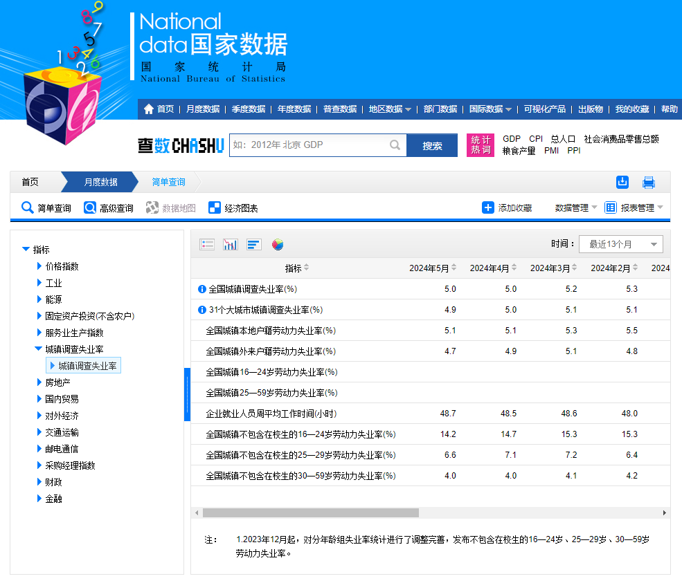Click info icon beside 31个大城市城镇调查失业率
This screenshot has height=583, width=682.
(x=202, y=310)
